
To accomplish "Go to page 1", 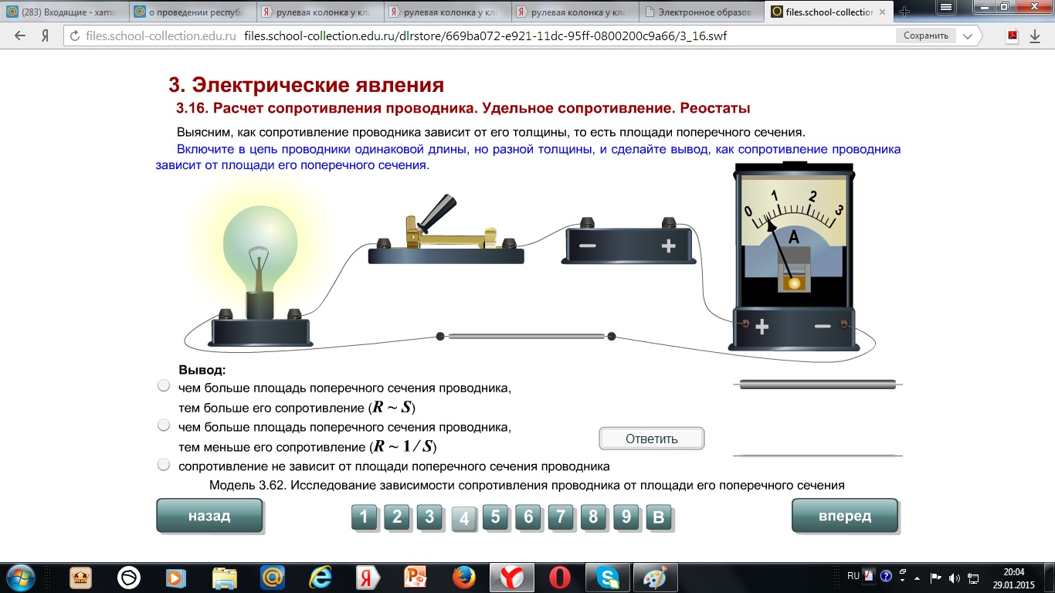I will click(365, 517).
